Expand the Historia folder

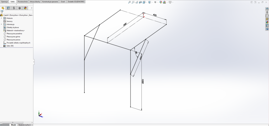coord(1,18)
